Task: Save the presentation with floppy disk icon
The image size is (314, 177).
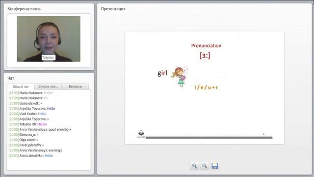Action: [214, 166]
